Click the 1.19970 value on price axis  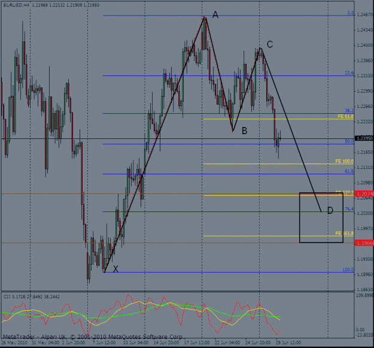tap(364, 228)
